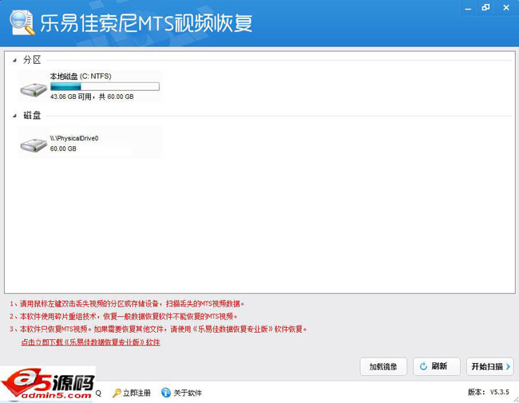Click the 磁盘 section heading

32,116
